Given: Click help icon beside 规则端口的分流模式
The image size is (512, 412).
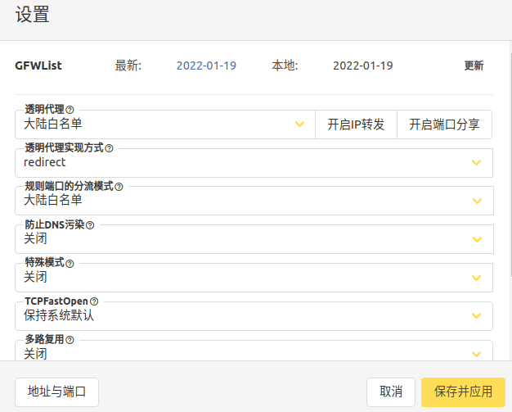Looking at the screenshot, I should tap(119, 187).
